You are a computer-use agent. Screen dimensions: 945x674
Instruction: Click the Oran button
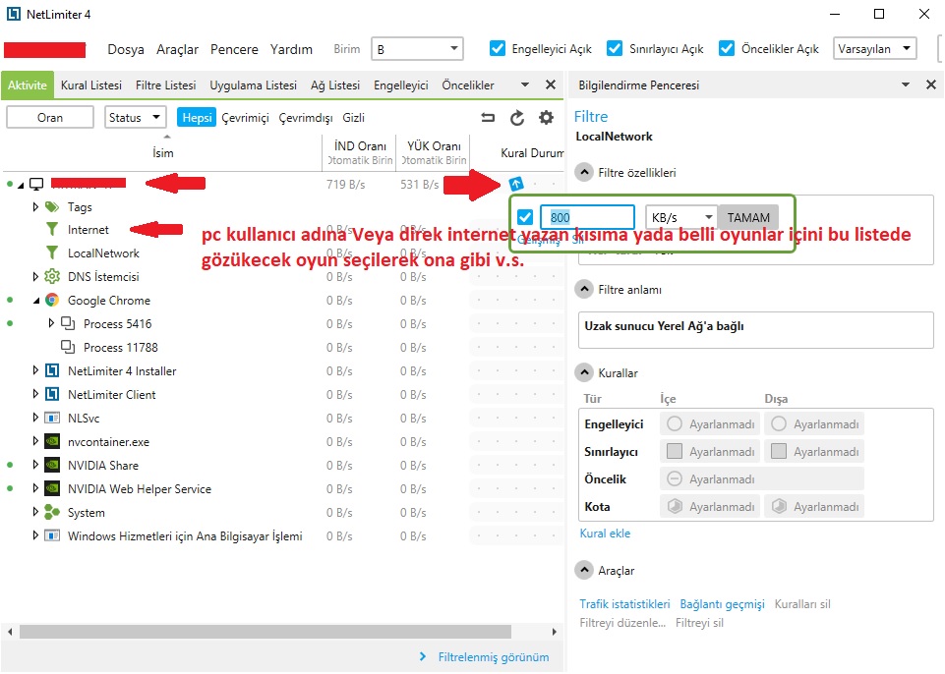(50, 118)
